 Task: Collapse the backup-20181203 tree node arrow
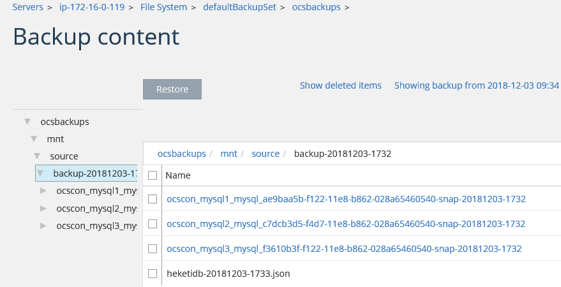click(41, 173)
